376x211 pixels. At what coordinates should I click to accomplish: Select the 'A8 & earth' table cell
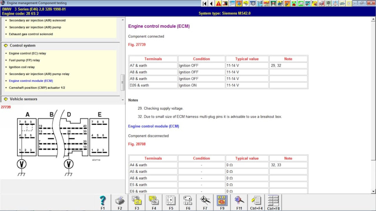153,72
